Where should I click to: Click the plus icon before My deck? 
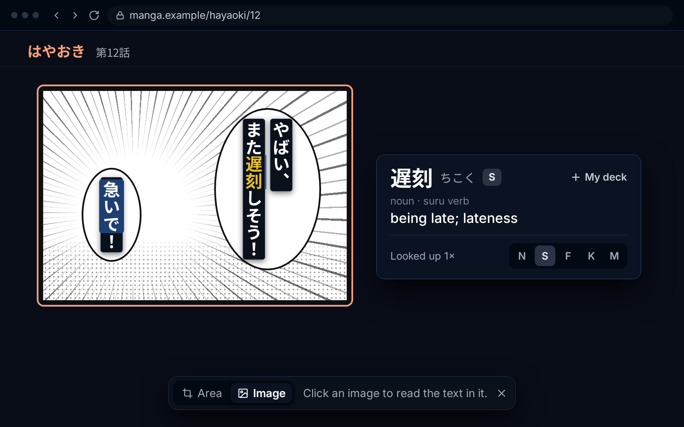click(x=576, y=177)
